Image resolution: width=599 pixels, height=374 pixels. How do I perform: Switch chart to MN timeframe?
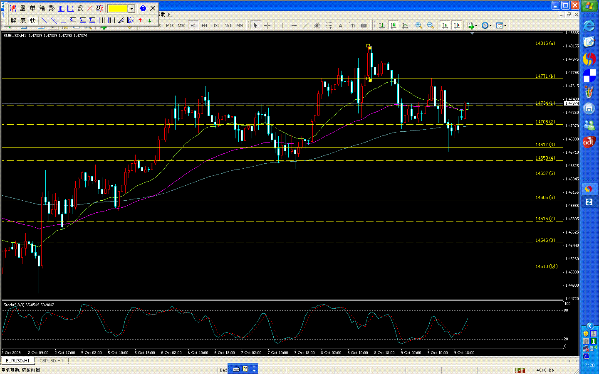pyautogui.click(x=240, y=26)
